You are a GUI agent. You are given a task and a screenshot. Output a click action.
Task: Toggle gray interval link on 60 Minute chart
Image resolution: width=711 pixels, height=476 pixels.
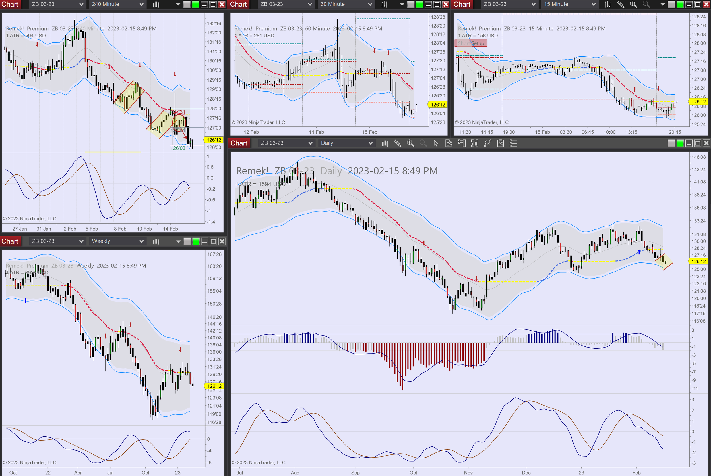click(411, 4)
